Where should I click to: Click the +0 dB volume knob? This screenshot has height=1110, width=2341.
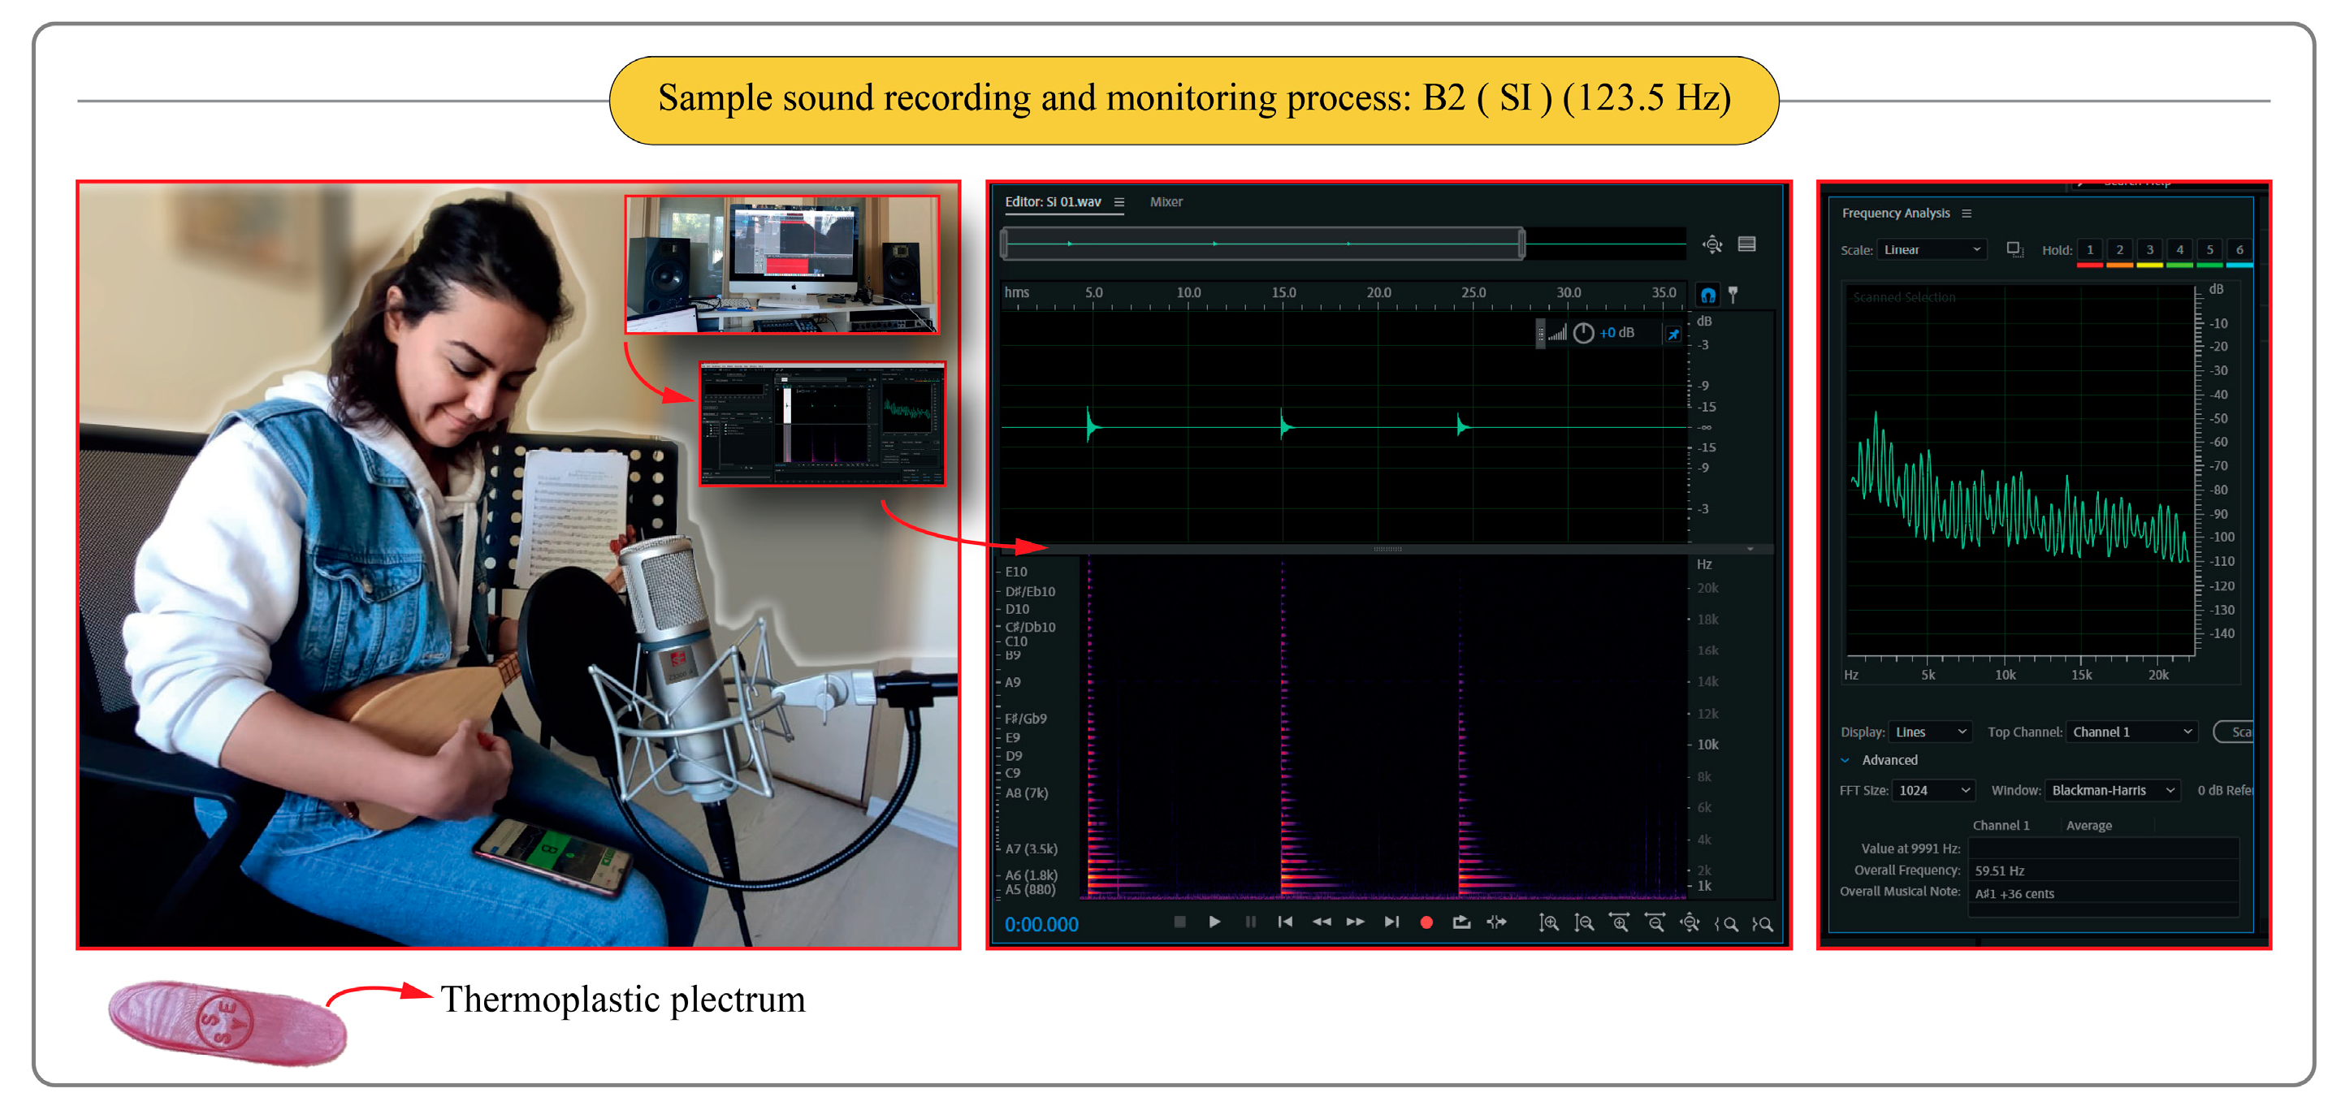pos(1583,334)
